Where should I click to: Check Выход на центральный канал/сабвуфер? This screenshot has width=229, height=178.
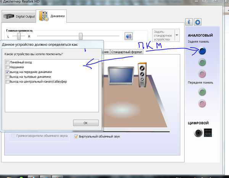click(7, 82)
